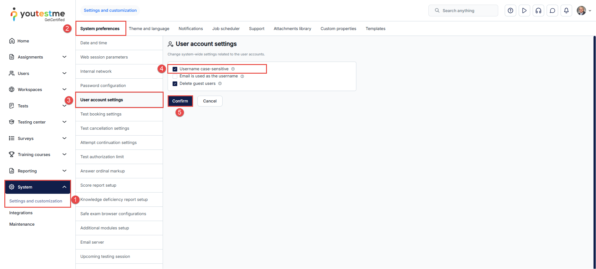
Task: Click the help question mark icon in header
Action: (x=510, y=11)
